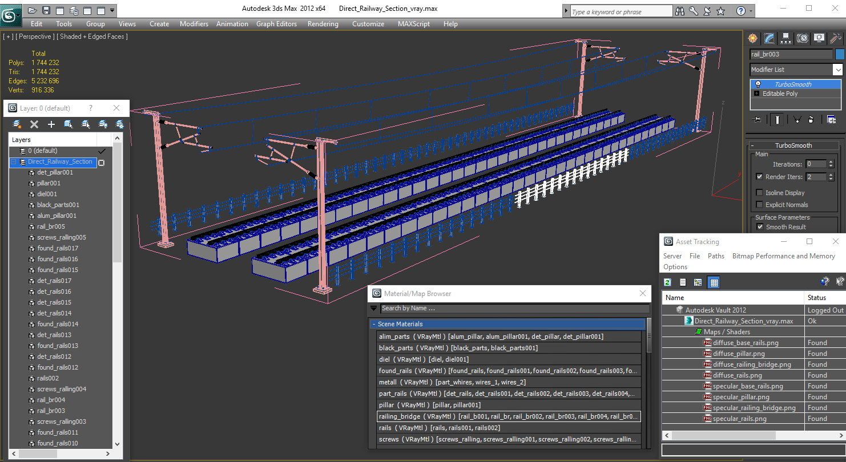Open the 3ds Max application menu logo

11,14
